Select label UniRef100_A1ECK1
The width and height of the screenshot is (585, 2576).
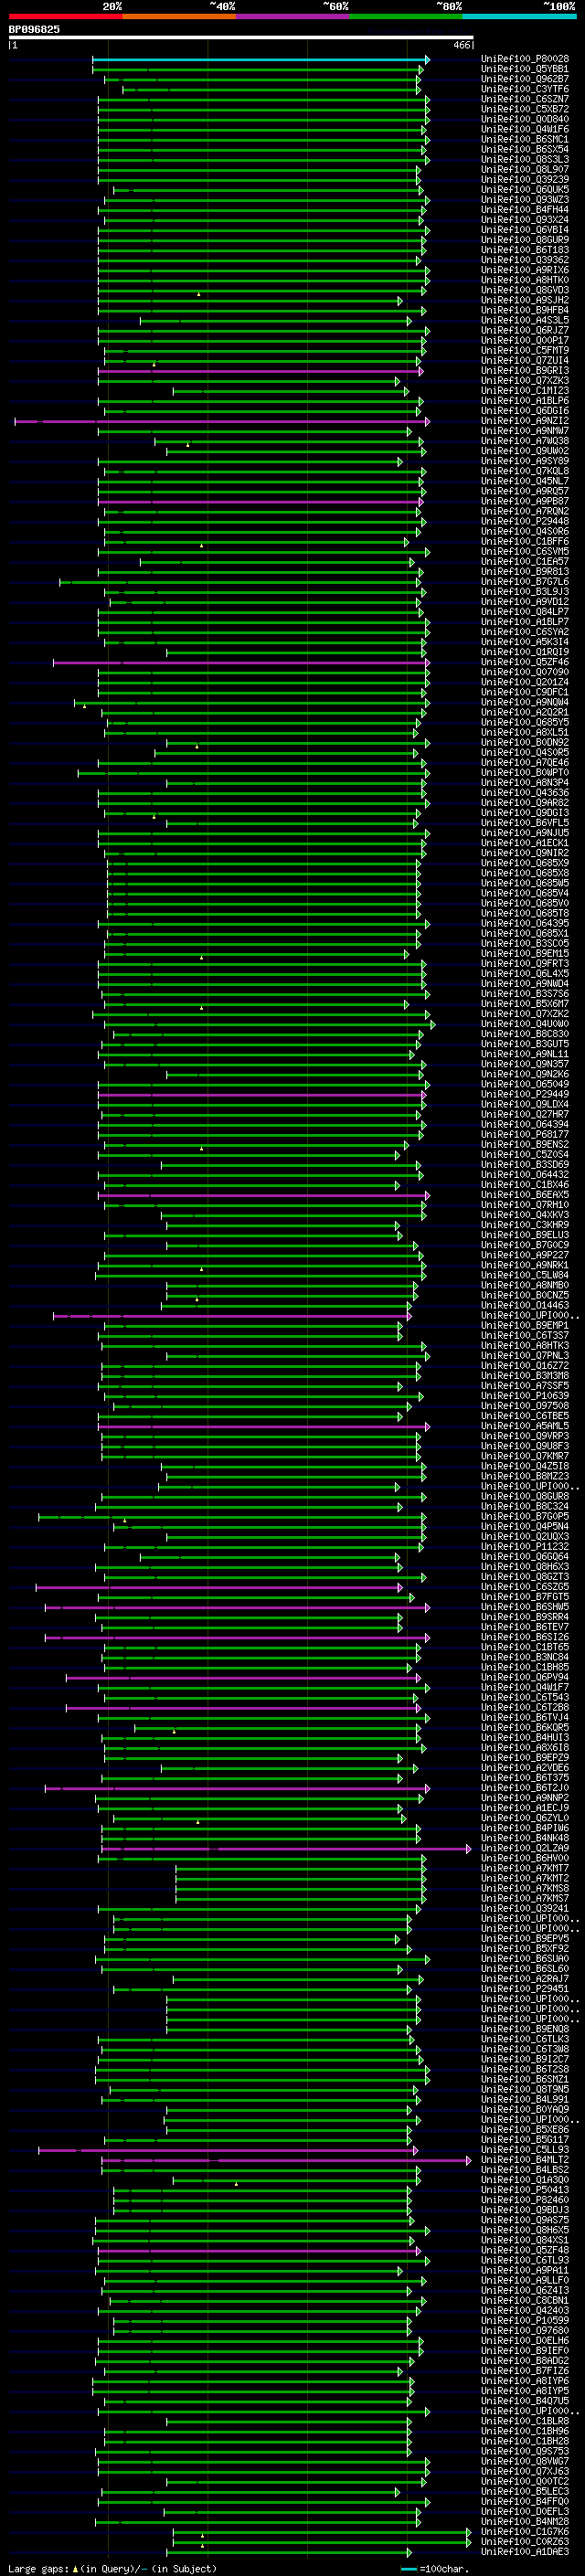click(x=525, y=843)
